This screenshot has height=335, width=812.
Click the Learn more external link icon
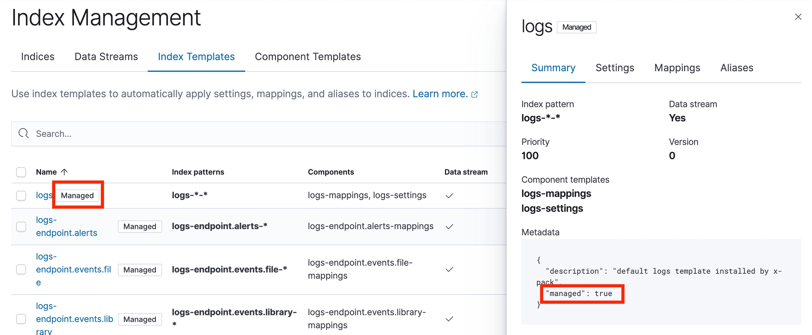[x=475, y=94]
